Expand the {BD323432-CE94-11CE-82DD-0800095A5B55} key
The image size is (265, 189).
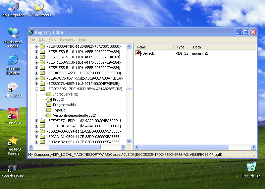pos(36,142)
